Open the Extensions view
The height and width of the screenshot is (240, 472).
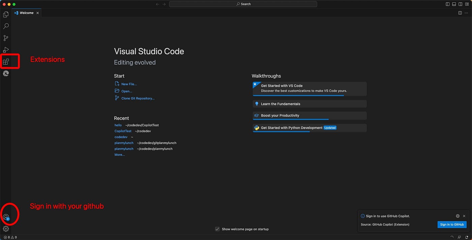click(6, 62)
